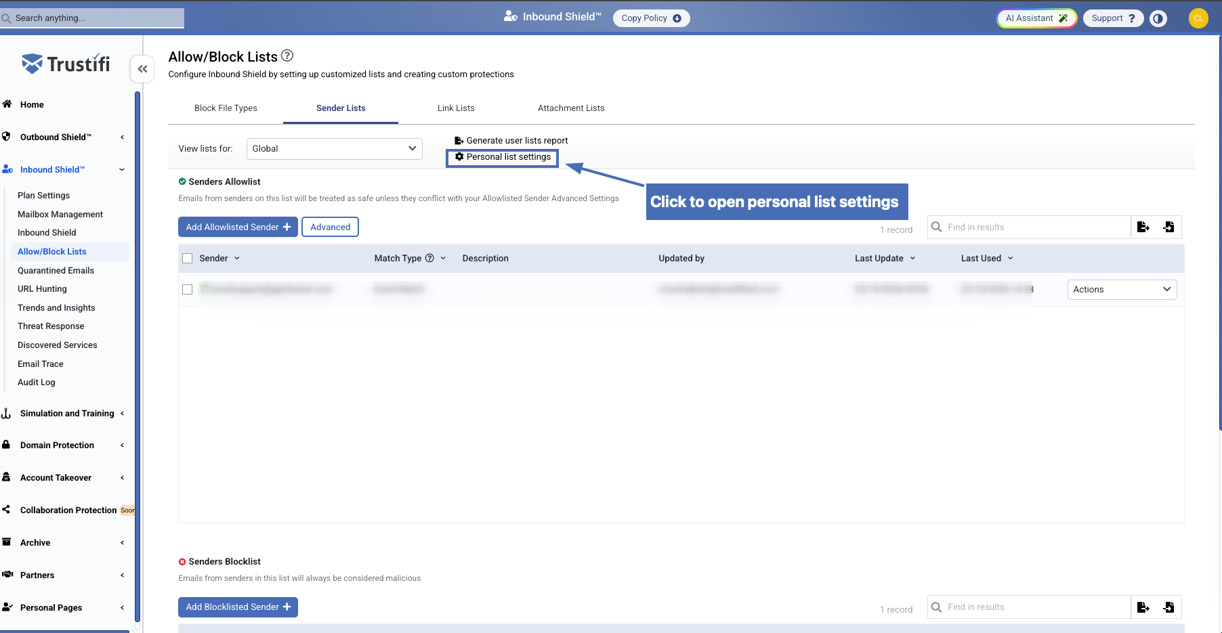The width and height of the screenshot is (1222, 633).
Task: Toggle dark mode contrast icon in header
Action: [1158, 18]
